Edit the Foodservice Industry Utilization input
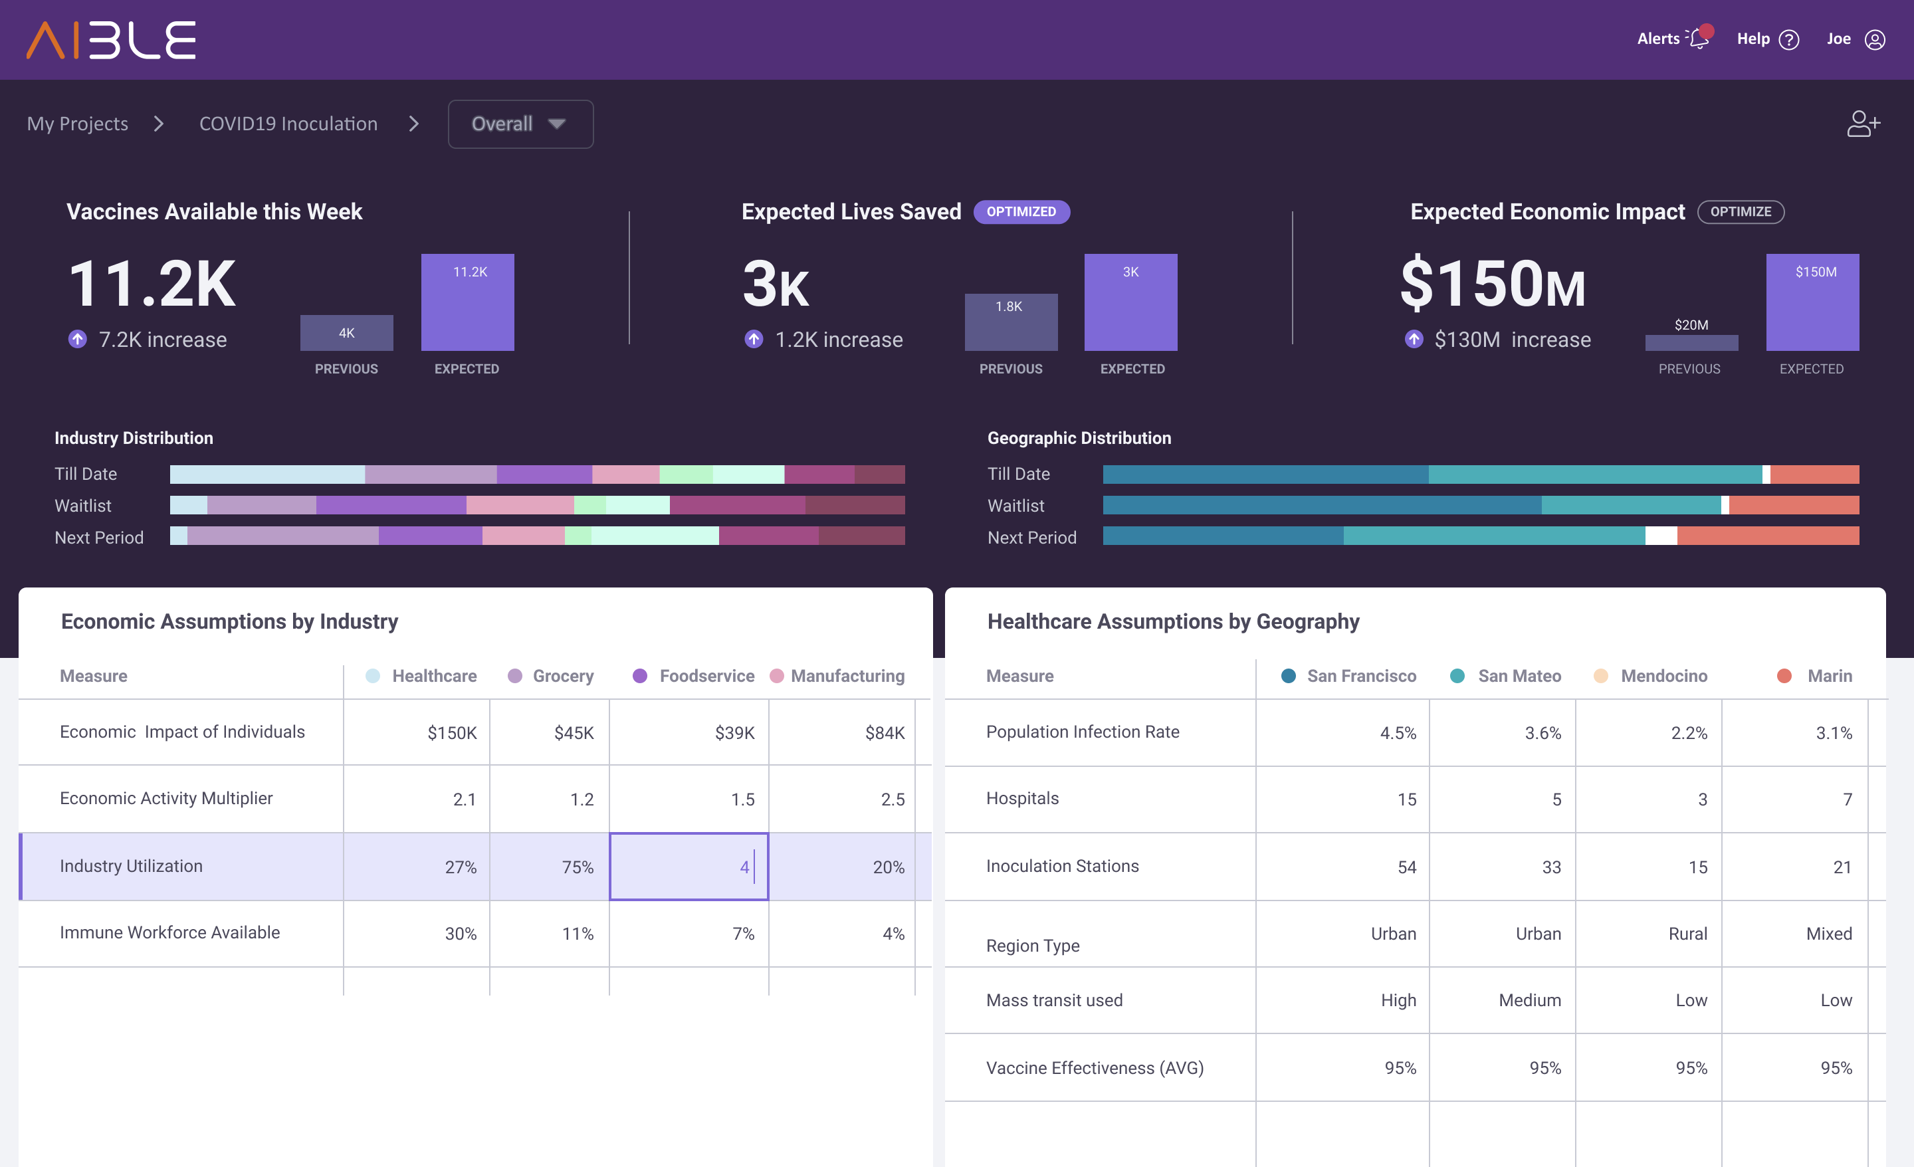 [689, 867]
